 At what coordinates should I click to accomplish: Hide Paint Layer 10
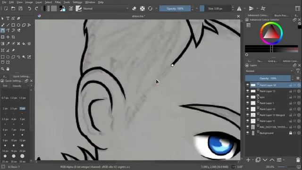247,85
